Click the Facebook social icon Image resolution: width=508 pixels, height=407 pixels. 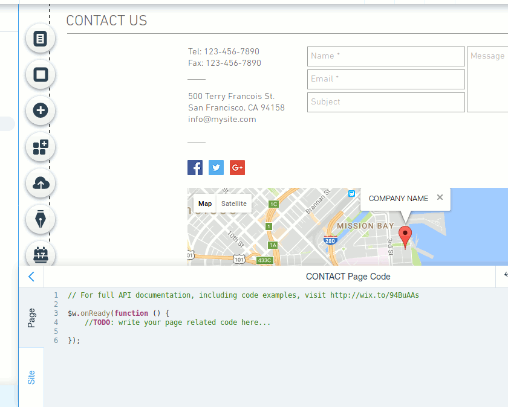click(x=195, y=167)
